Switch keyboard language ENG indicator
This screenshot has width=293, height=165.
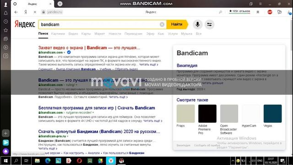click(x=260, y=161)
